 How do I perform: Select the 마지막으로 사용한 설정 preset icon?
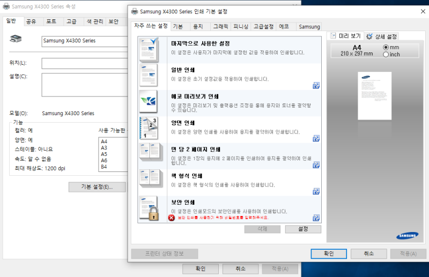click(149, 49)
